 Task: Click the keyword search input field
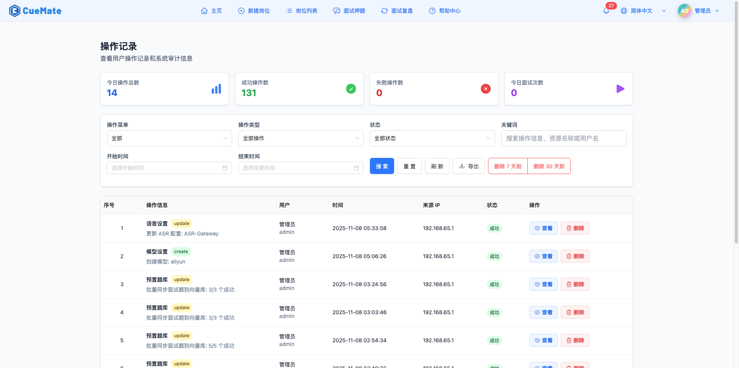pyautogui.click(x=563, y=138)
